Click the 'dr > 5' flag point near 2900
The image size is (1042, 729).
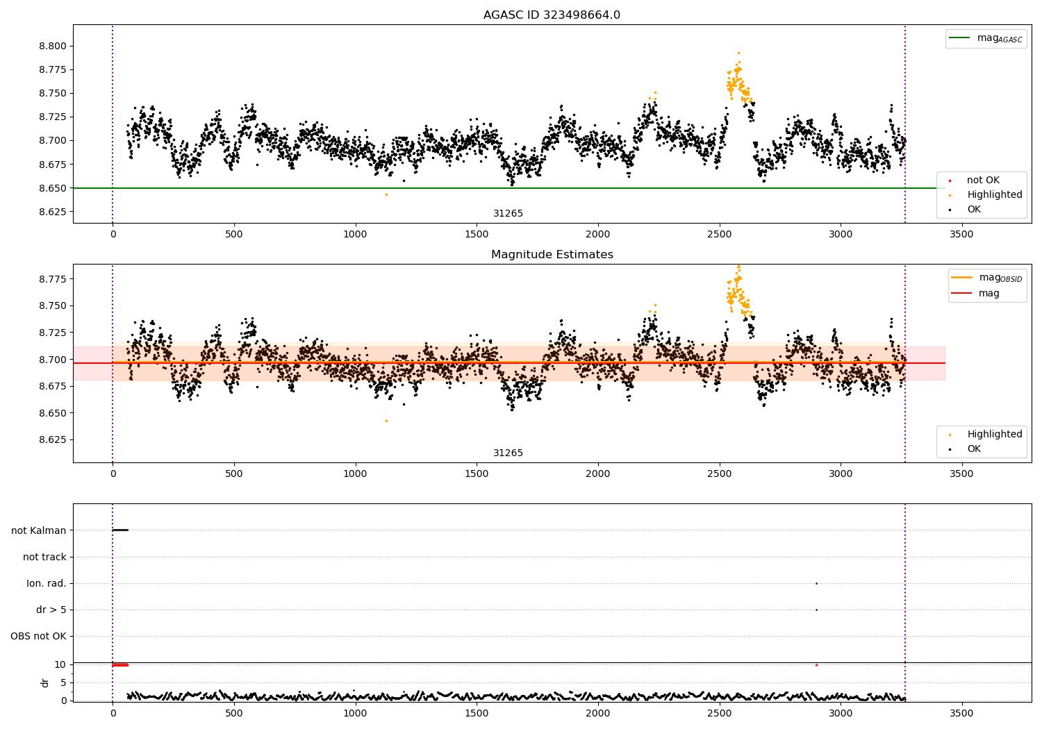[x=816, y=610]
